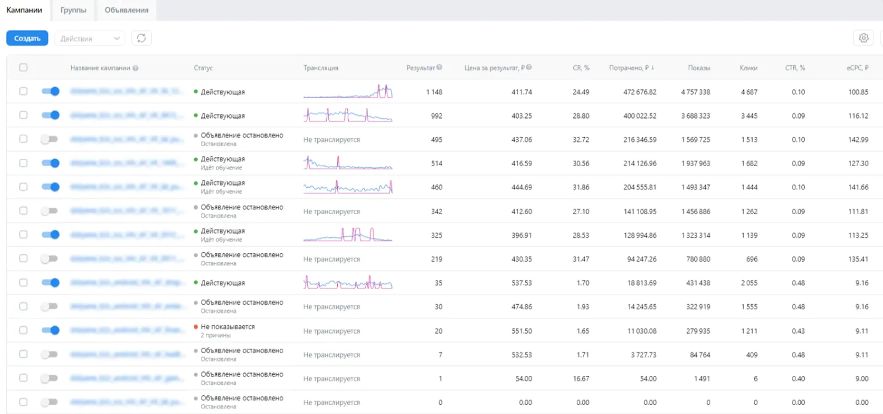Click help icon next to Результат header

coord(439,67)
